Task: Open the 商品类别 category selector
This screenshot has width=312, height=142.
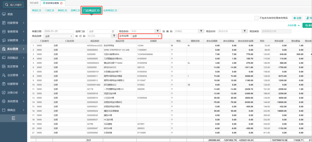Action: [x=276, y=31]
